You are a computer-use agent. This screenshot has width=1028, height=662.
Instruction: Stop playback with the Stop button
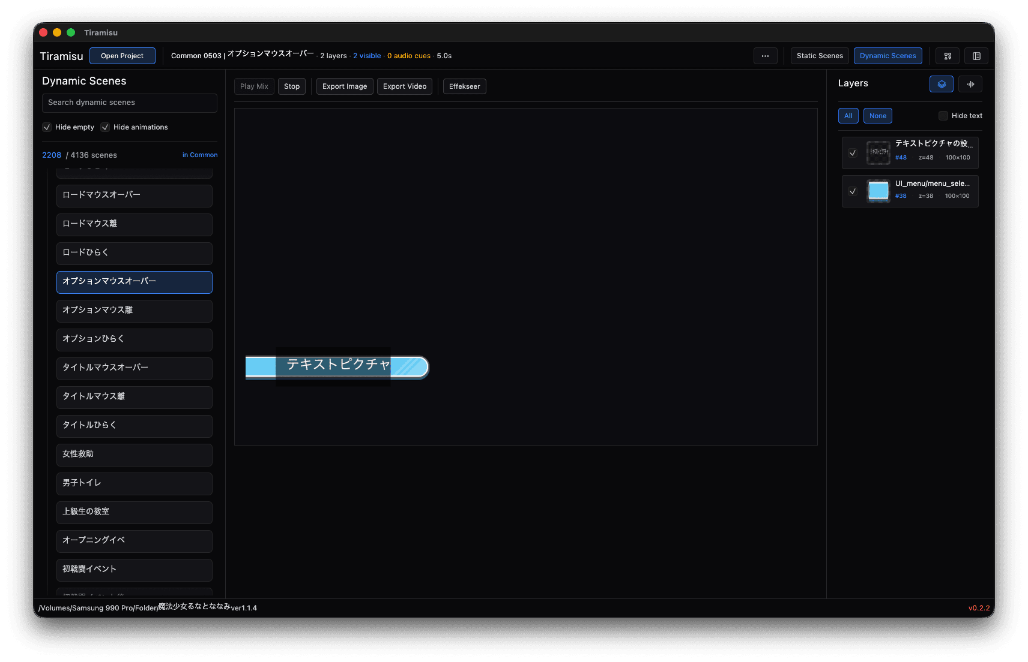tap(292, 86)
